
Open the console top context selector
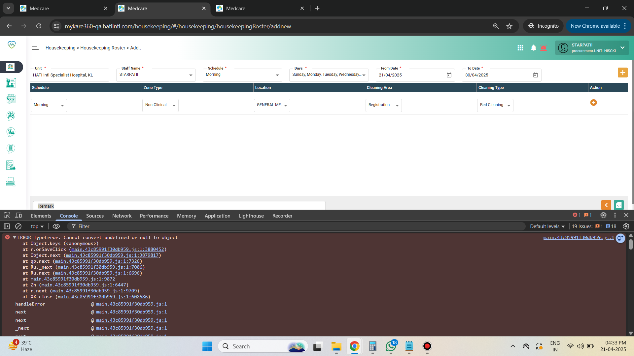(x=37, y=226)
